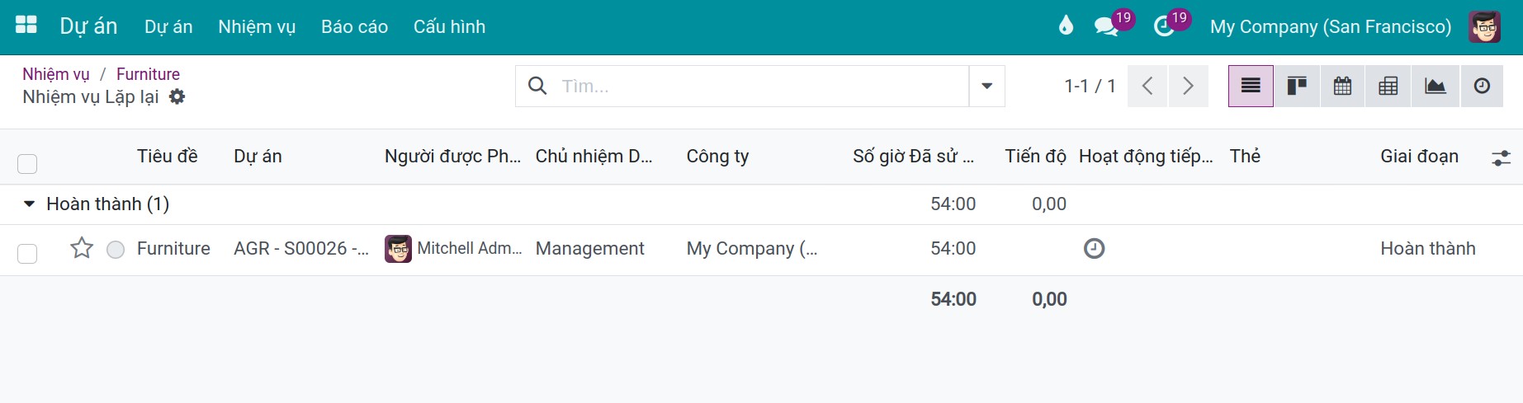Tick the Furniture row checkbox
The width and height of the screenshot is (1523, 403).
click(27, 253)
